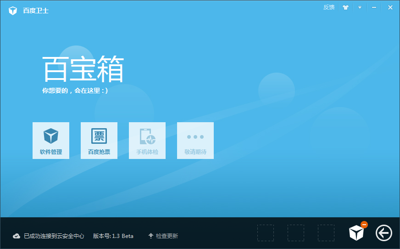This screenshot has width=400, height=249.
Task: Click the 已成功连接到云安全中心 status text
Action: tap(54, 236)
